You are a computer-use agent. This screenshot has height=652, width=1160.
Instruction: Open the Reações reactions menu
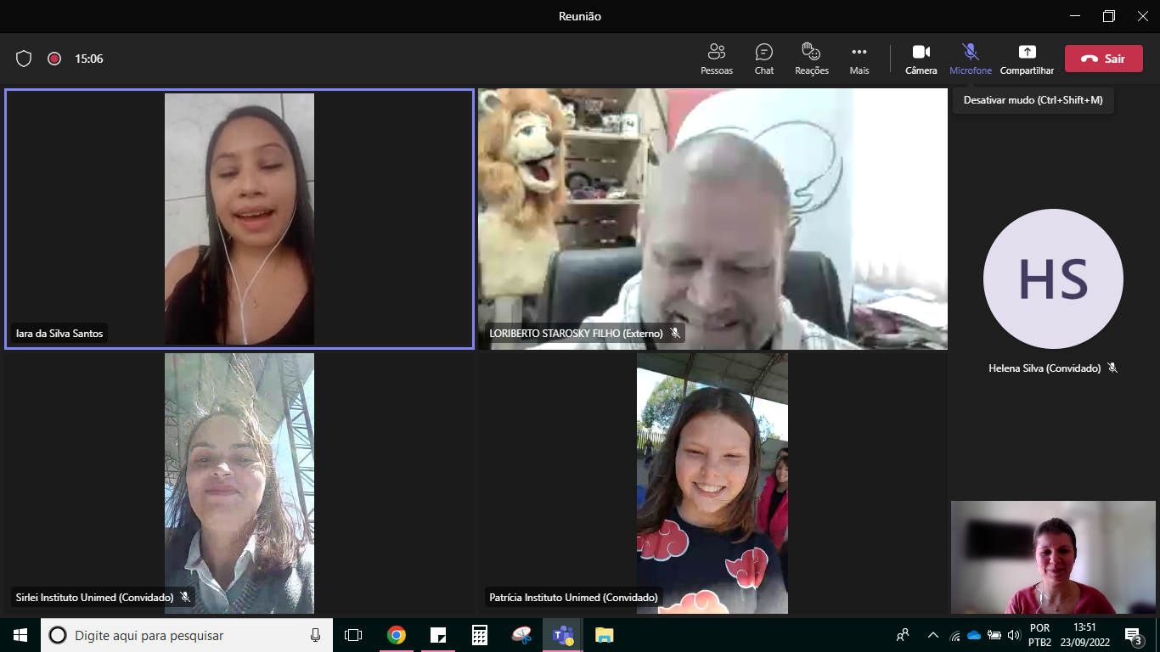812,59
